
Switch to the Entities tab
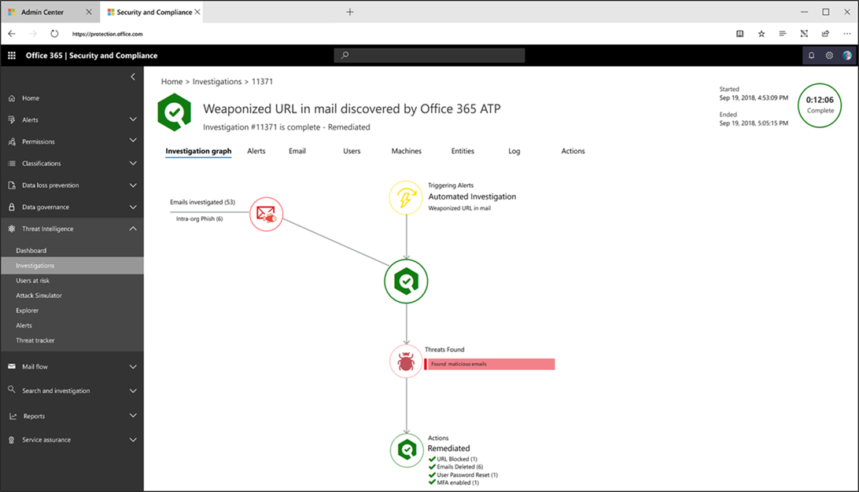(463, 151)
